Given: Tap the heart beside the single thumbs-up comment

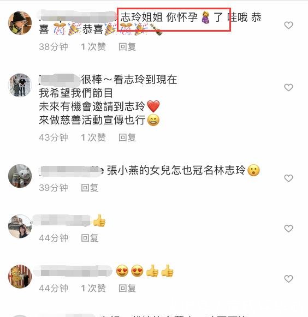Looking at the screenshot, I should pos(288,229).
